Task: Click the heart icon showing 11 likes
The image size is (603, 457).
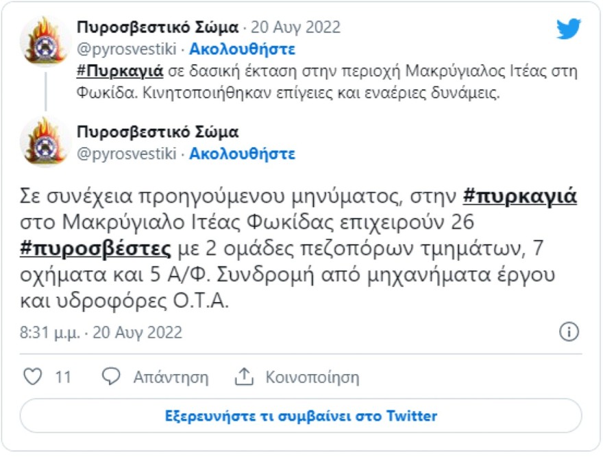Action: (33, 375)
